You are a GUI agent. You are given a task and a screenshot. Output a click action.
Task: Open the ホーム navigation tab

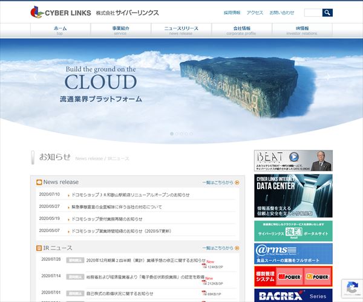[x=60, y=30]
